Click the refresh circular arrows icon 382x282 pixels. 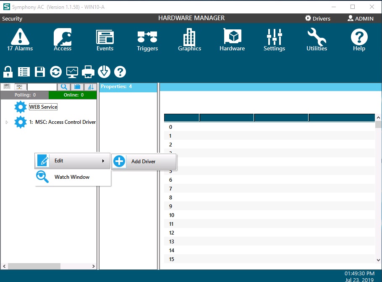pos(56,72)
